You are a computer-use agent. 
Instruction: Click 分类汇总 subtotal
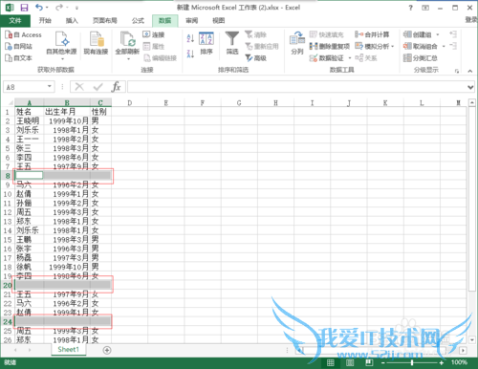pyautogui.click(x=421, y=58)
